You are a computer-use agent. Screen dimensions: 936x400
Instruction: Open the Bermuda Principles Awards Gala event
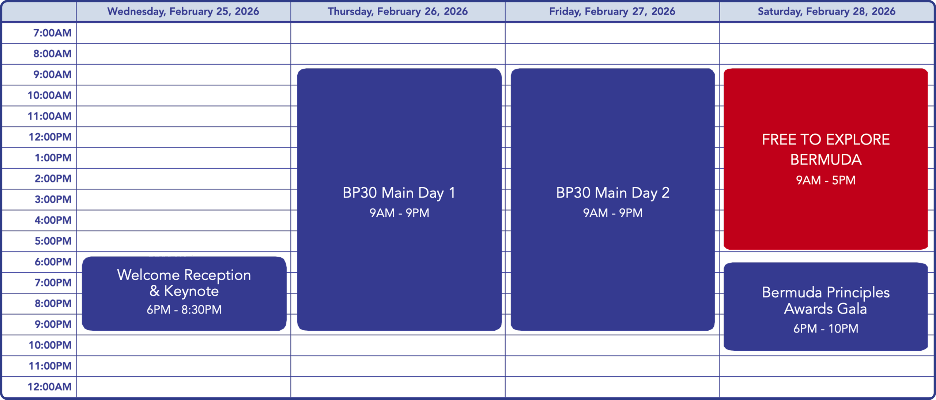click(x=826, y=307)
